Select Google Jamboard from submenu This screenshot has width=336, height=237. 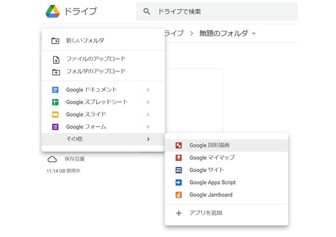[x=226, y=195]
